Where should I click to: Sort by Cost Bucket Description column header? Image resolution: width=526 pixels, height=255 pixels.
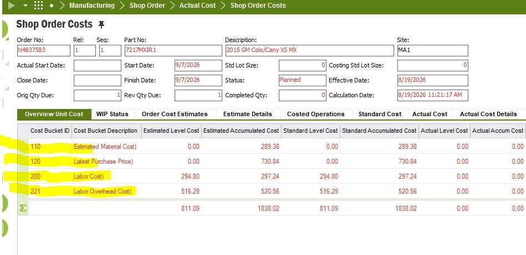point(106,131)
